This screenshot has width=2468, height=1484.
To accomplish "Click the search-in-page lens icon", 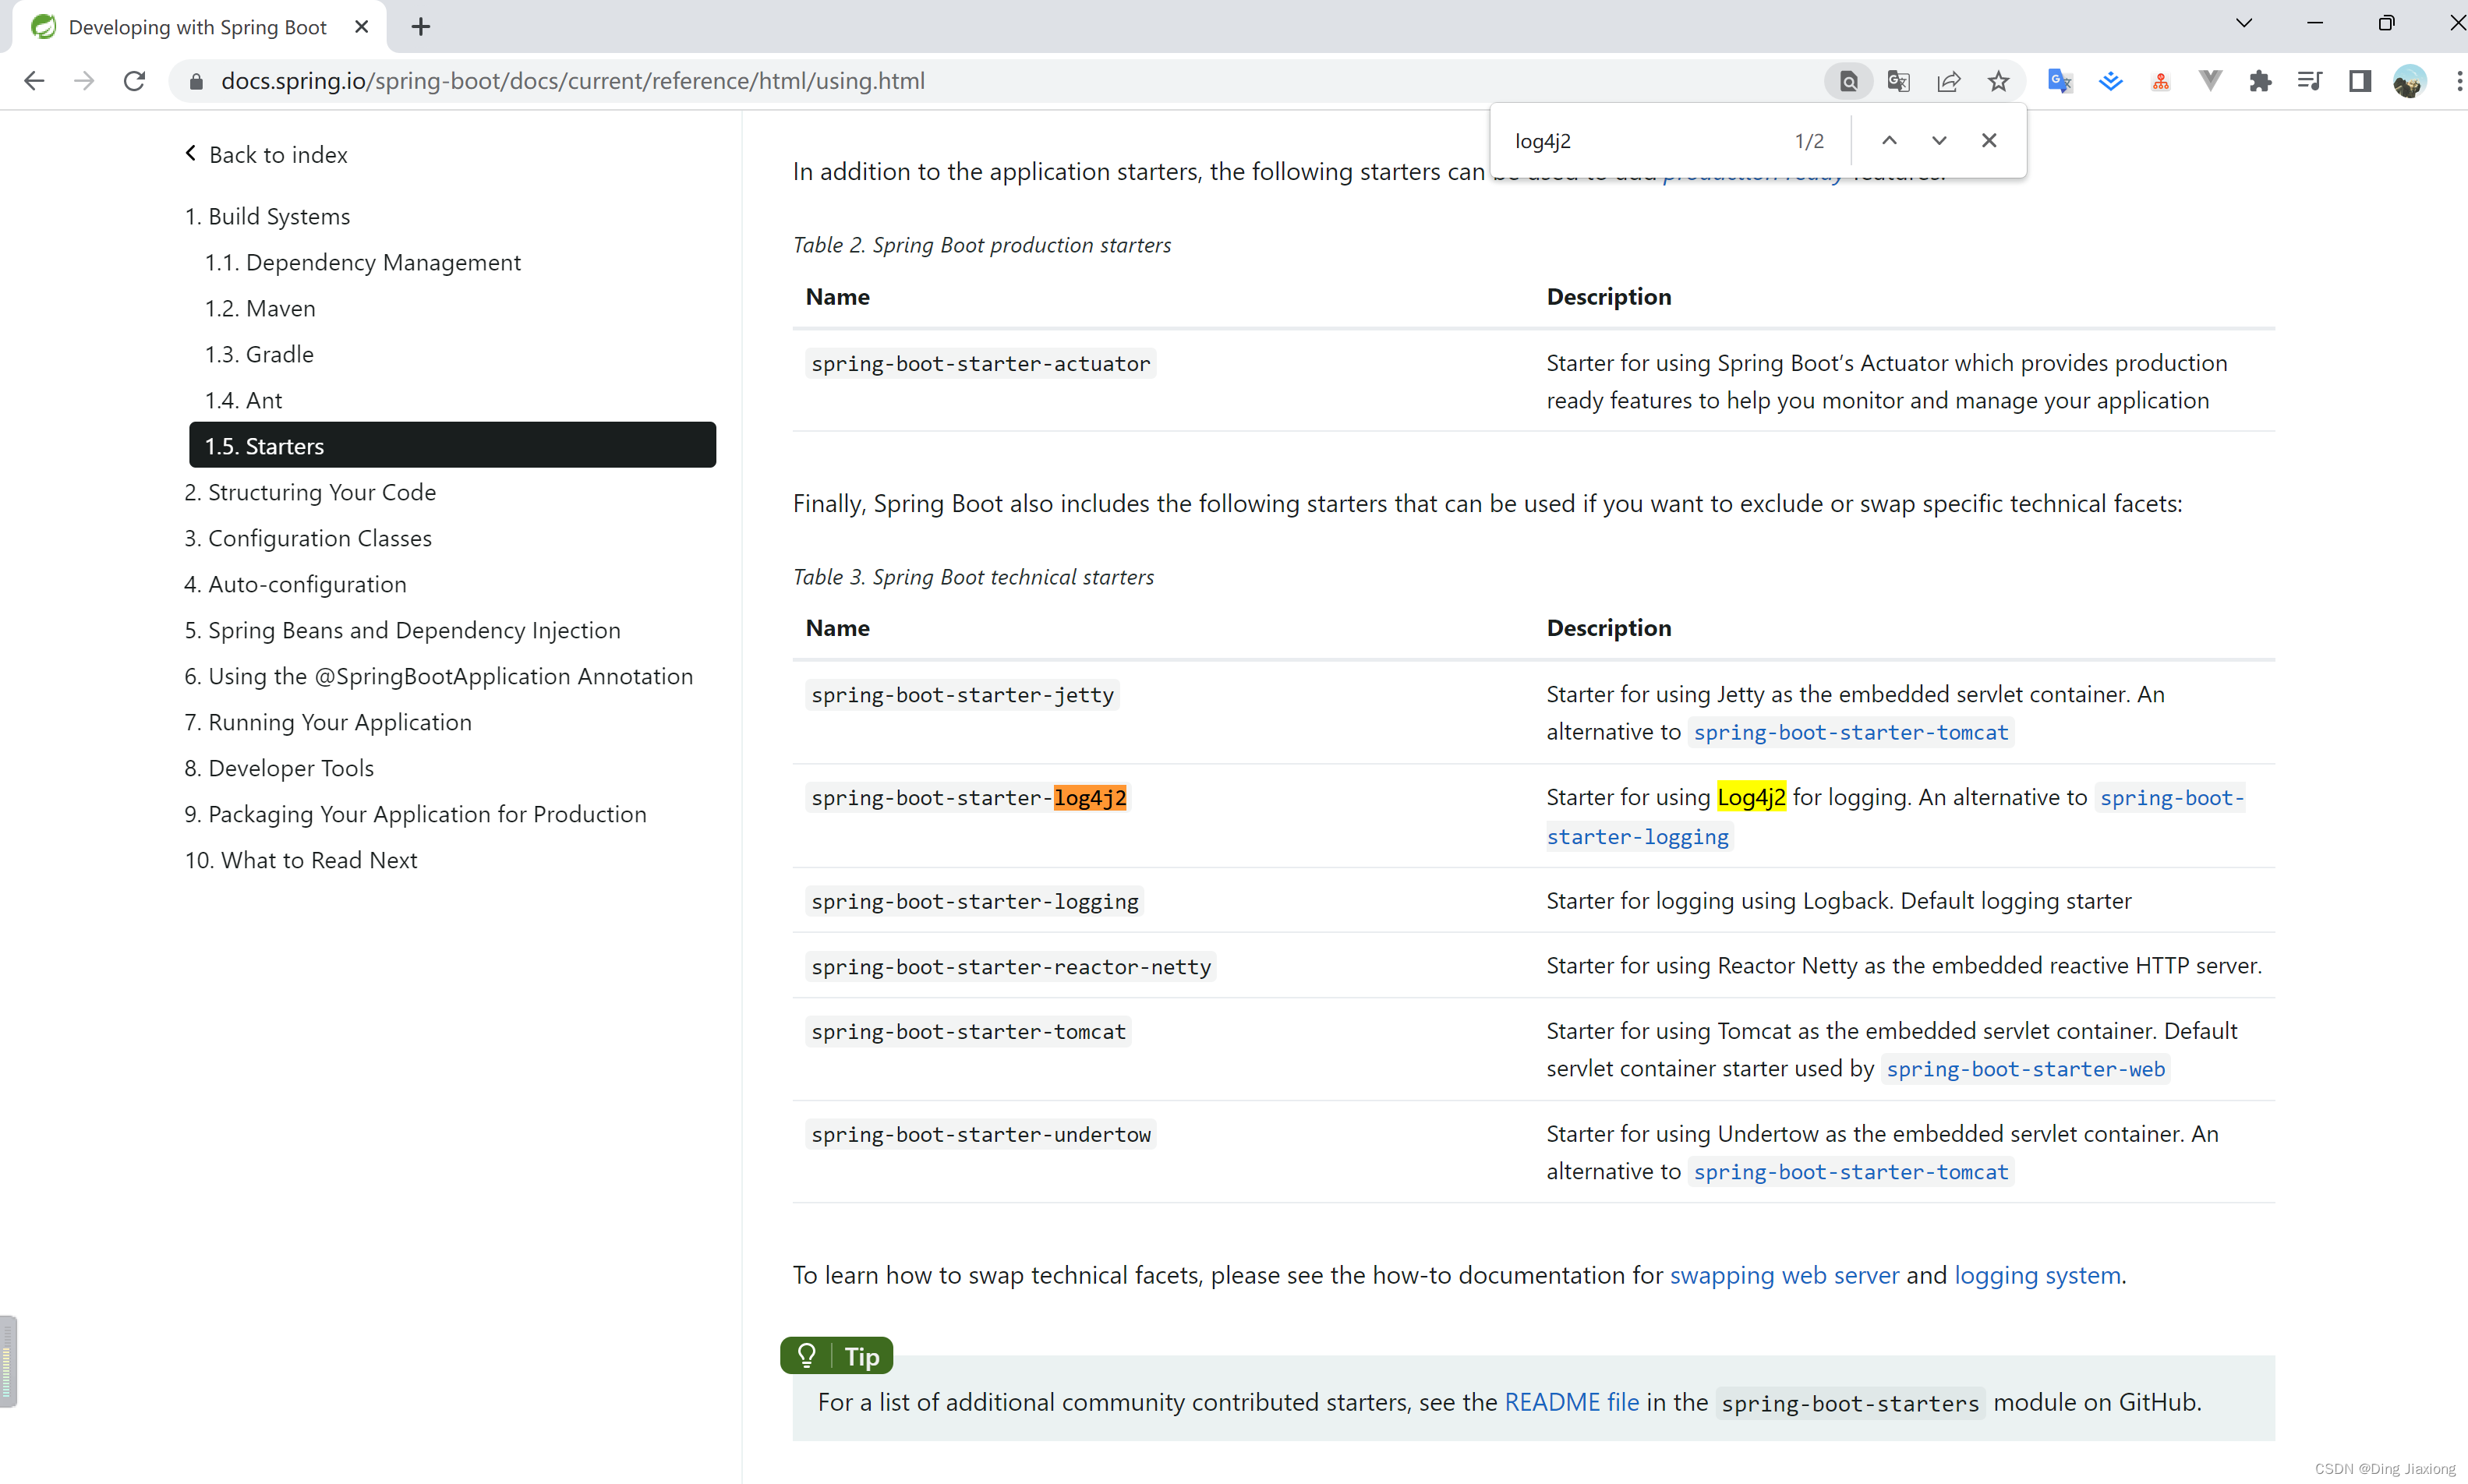I will (1848, 81).
